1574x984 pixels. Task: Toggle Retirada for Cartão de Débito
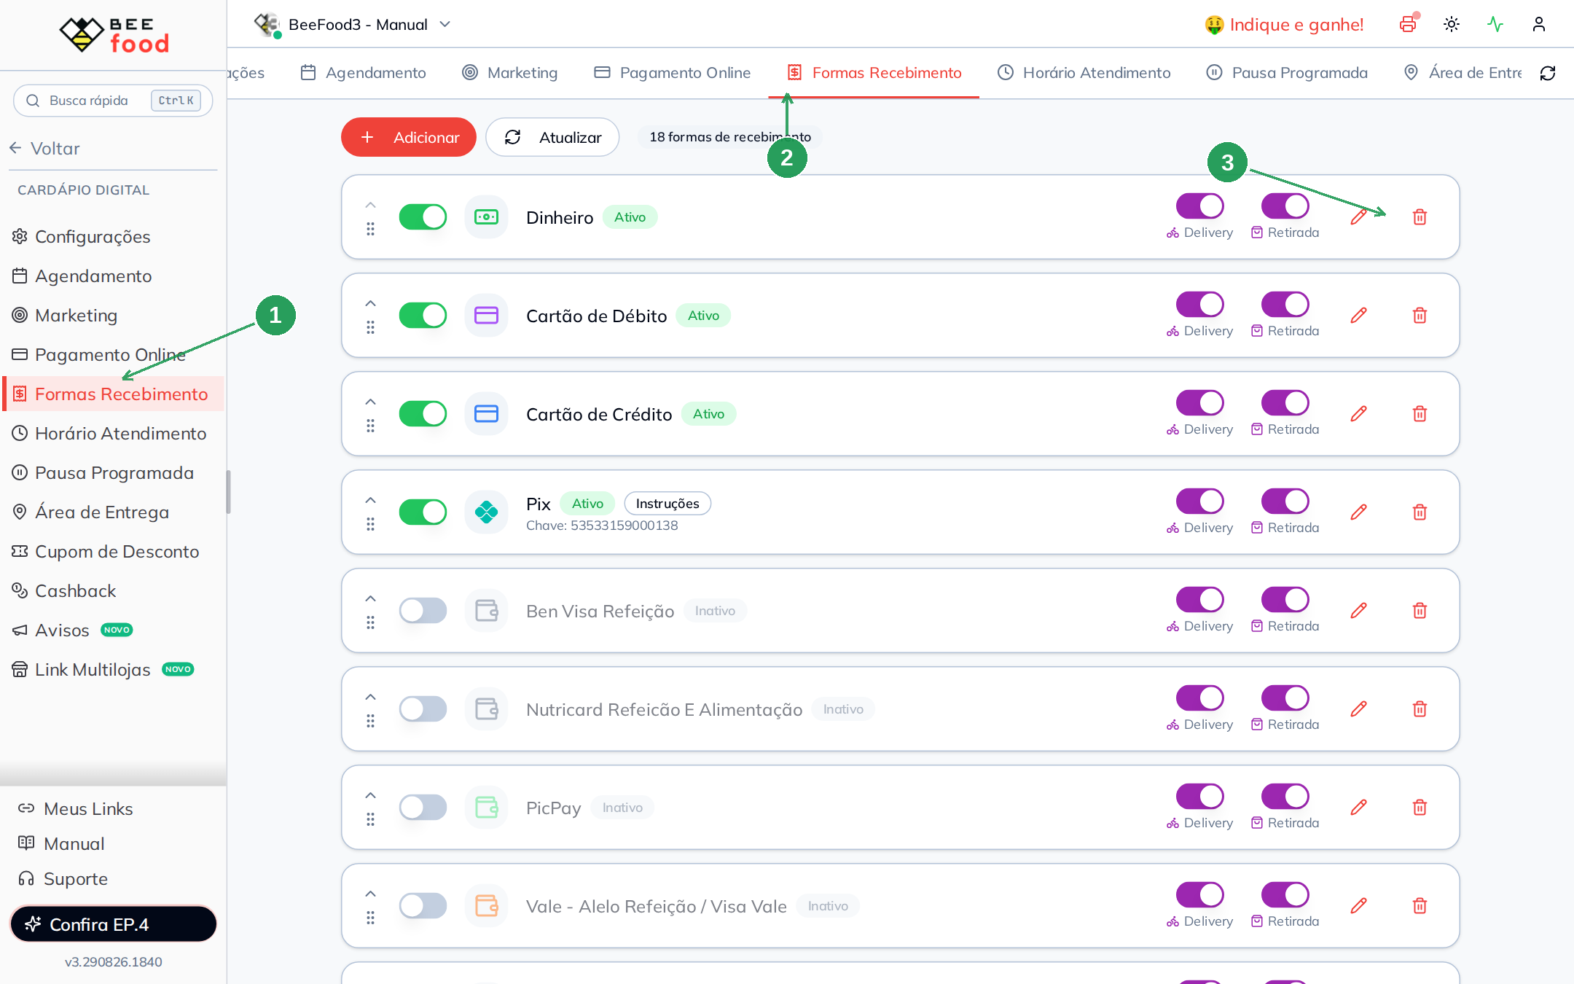point(1285,305)
